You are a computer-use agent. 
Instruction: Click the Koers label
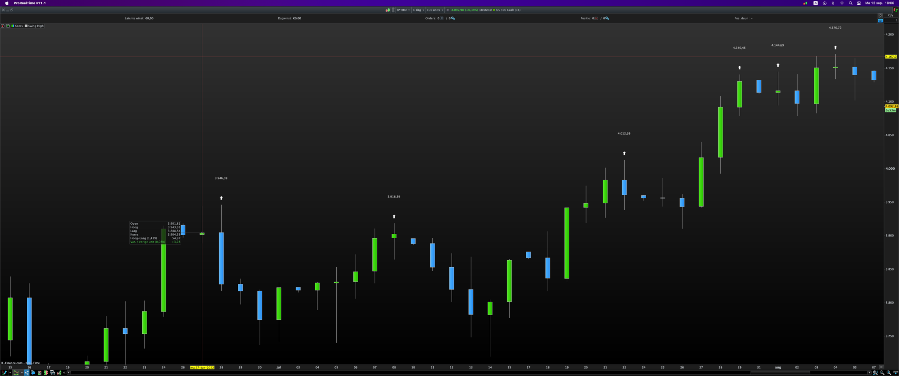[18, 26]
